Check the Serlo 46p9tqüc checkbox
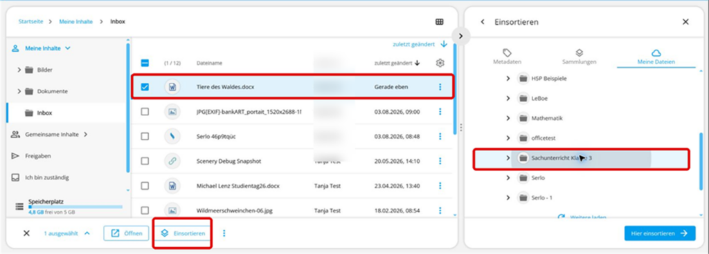The image size is (709, 254). [x=145, y=136]
